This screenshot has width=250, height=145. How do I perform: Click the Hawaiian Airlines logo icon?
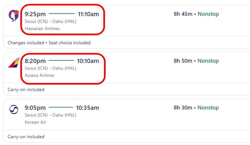click(x=14, y=15)
